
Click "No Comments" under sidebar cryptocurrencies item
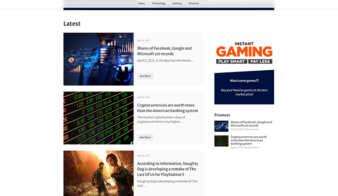click(x=252, y=147)
